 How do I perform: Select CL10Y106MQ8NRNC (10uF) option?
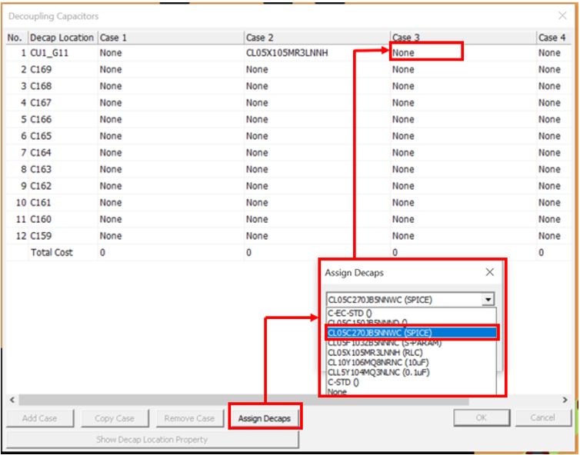[x=378, y=362]
